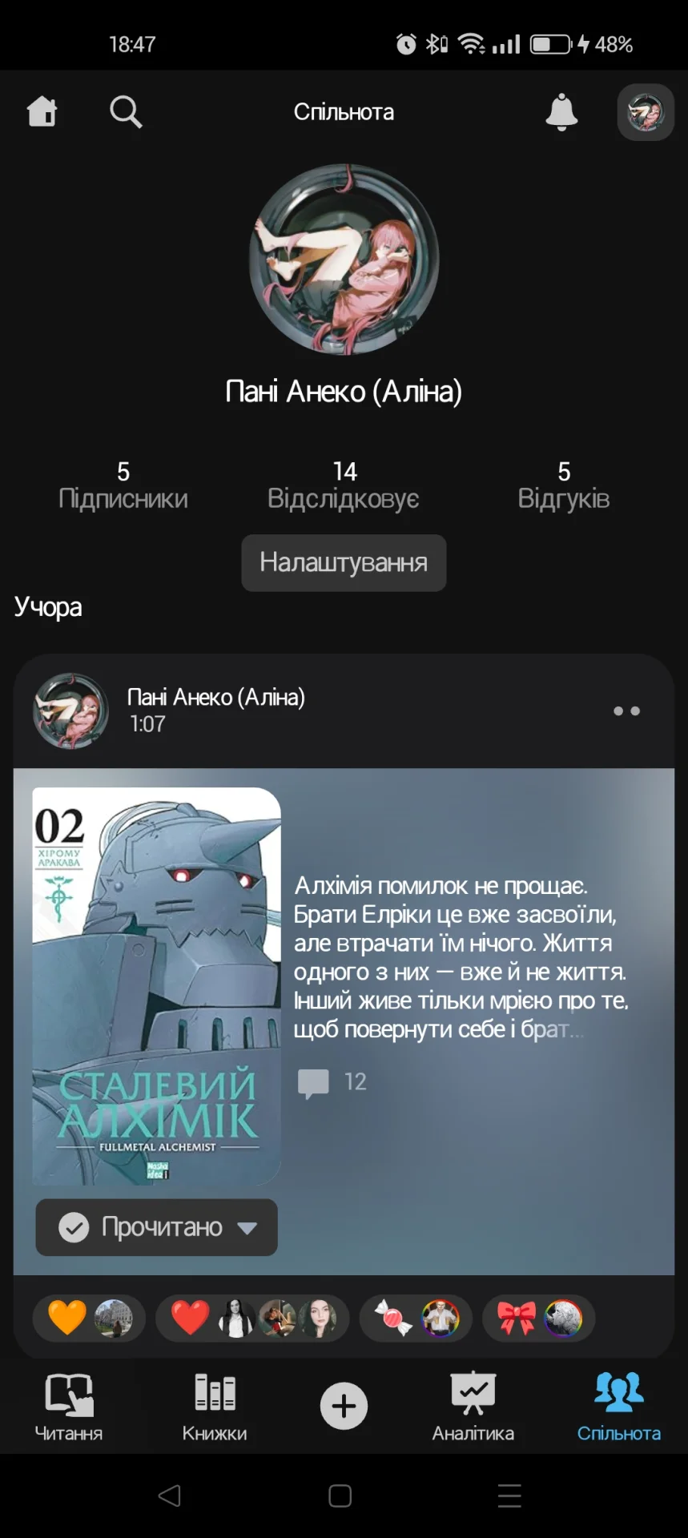Open search with the magnifier icon

[126, 112]
